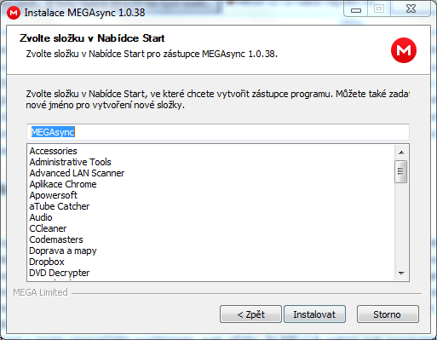
Task: Click the folder list scroll down arrow
Action: [x=401, y=274]
